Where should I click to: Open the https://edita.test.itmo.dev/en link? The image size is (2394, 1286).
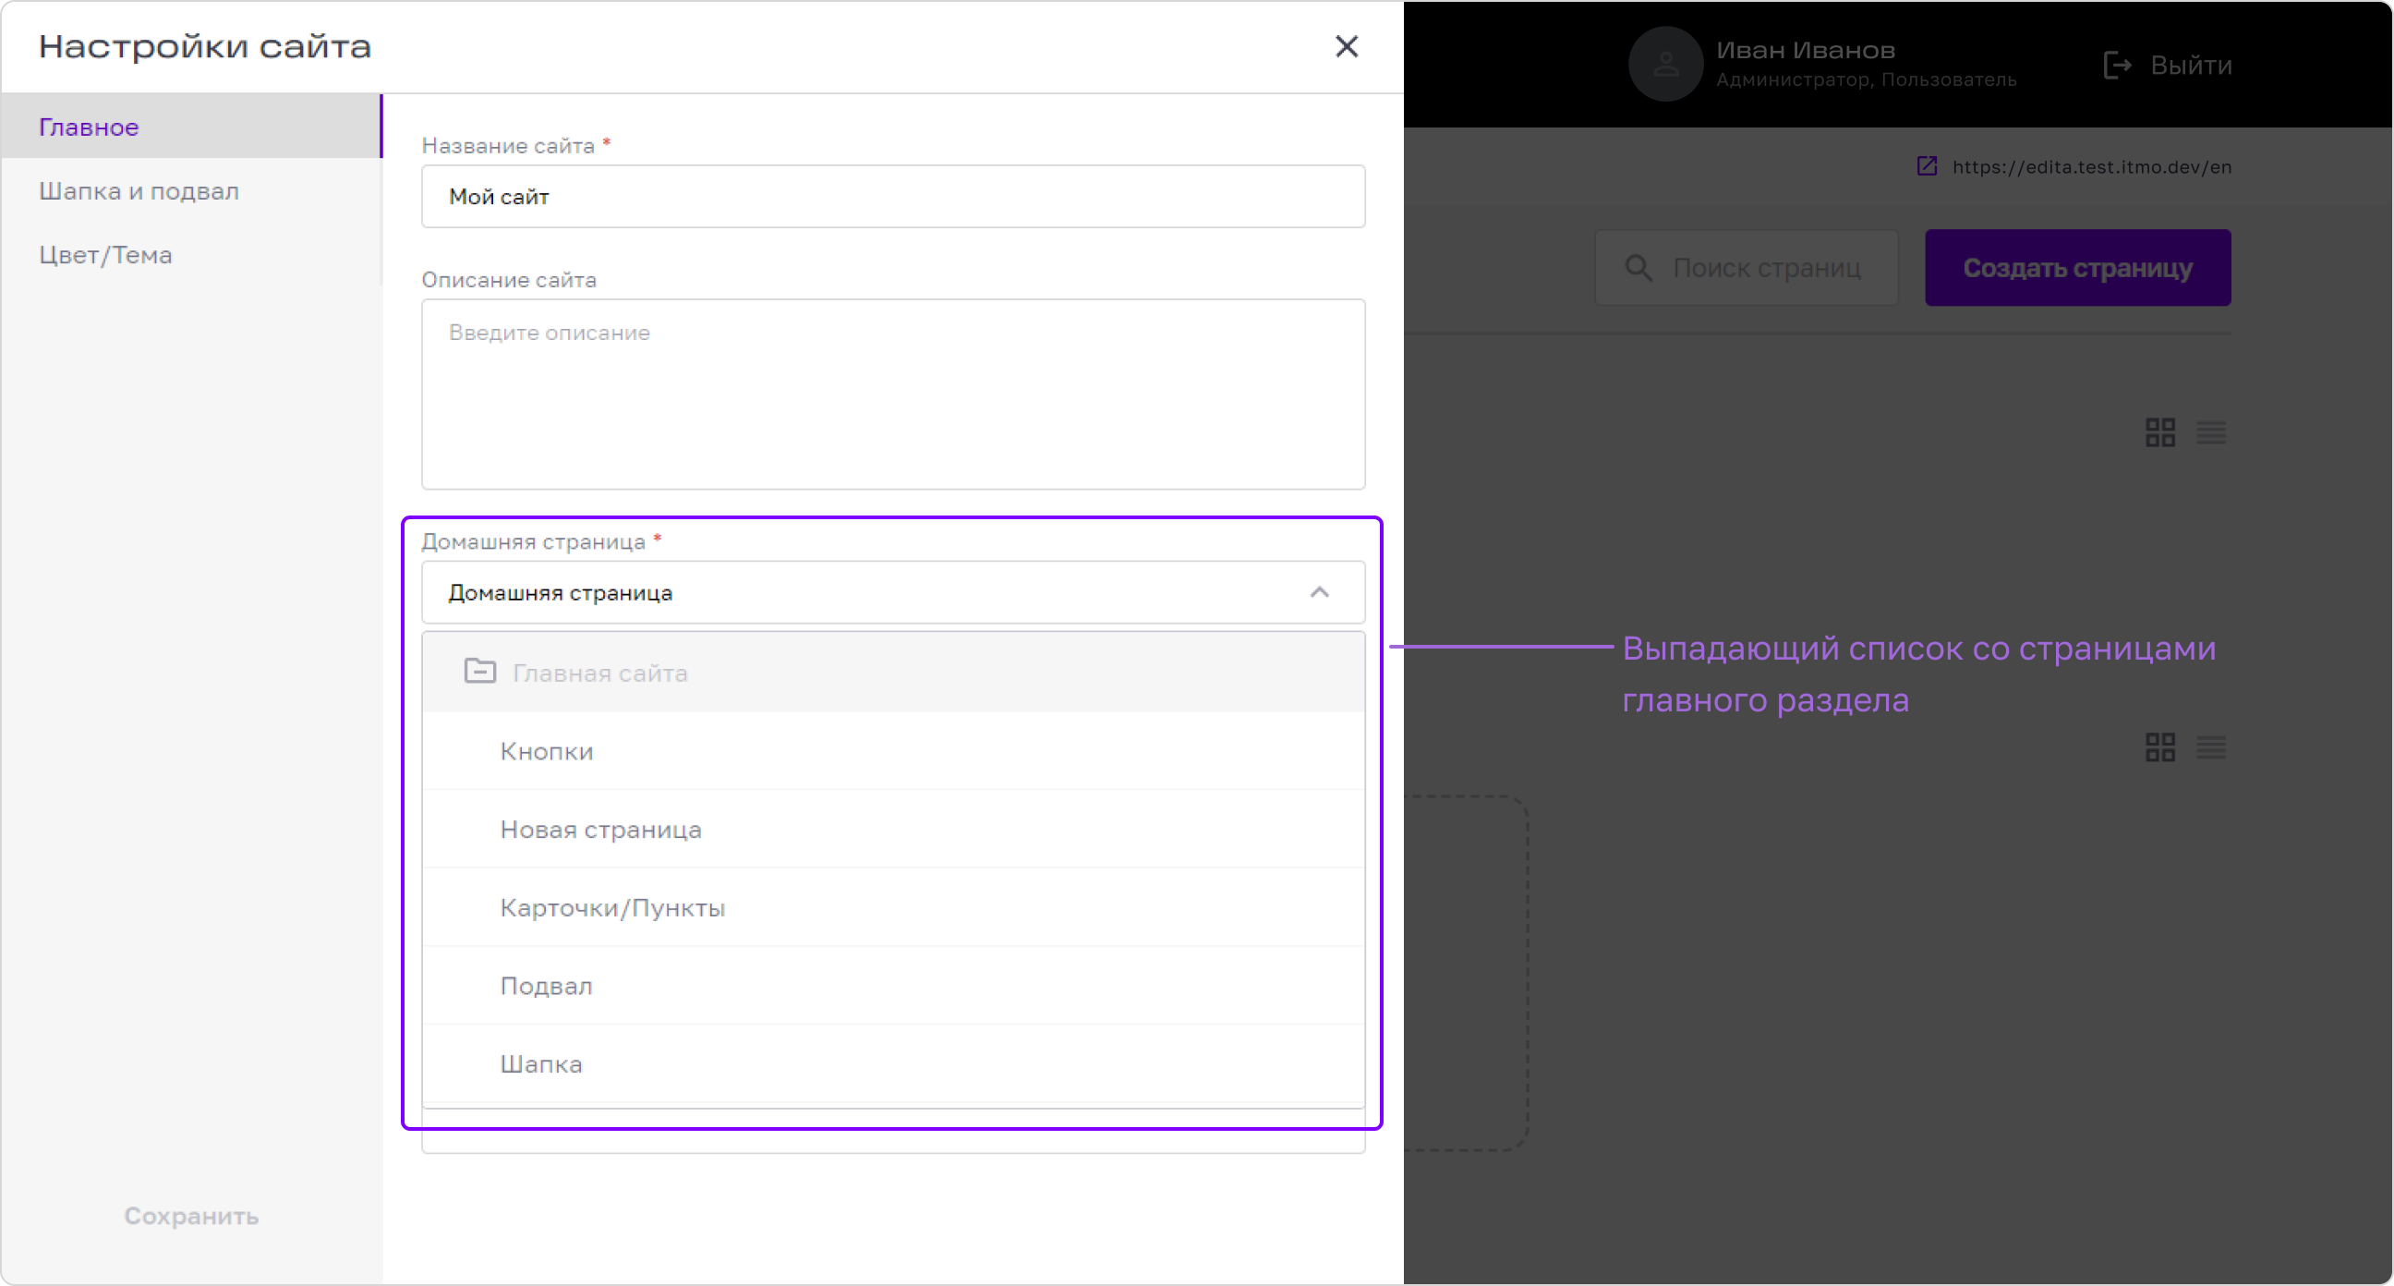(x=2091, y=166)
